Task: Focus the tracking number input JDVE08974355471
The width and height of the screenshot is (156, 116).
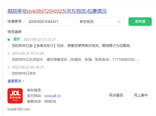Action: pyautogui.click(x=49, y=22)
